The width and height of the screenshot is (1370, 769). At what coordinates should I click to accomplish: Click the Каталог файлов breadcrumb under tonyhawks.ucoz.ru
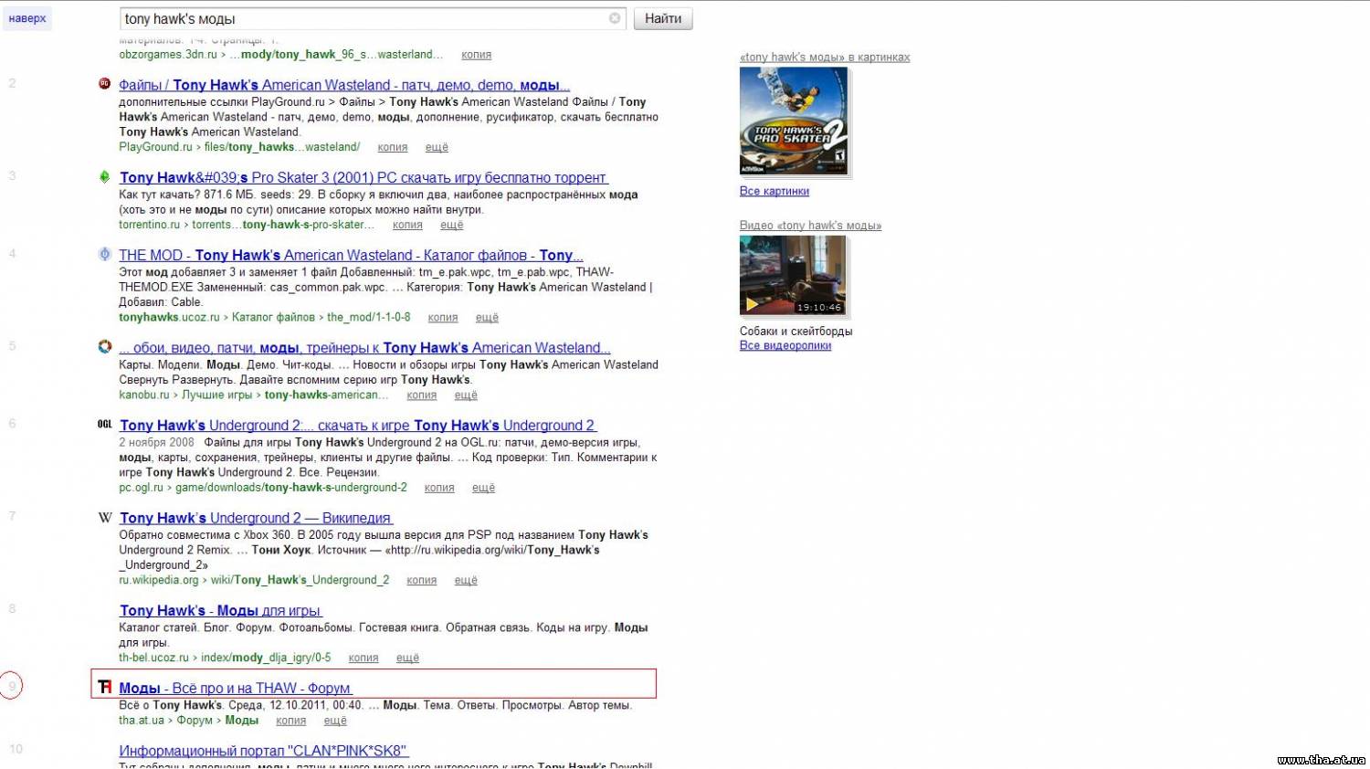(x=273, y=318)
